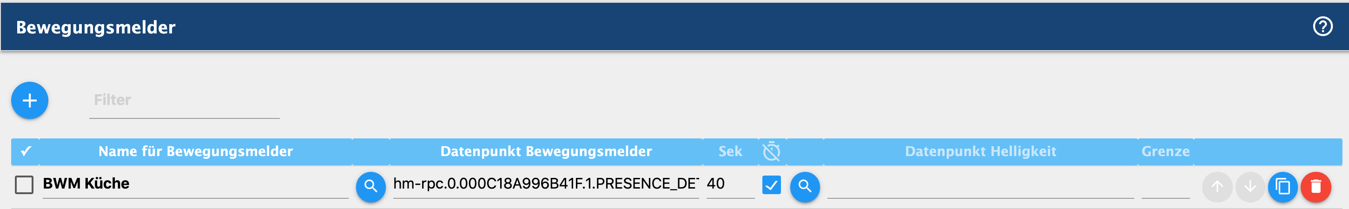Viewport: 1349px width, 209px height.
Task: Click the crossed-out timer header icon
Action: click(771, 151)
